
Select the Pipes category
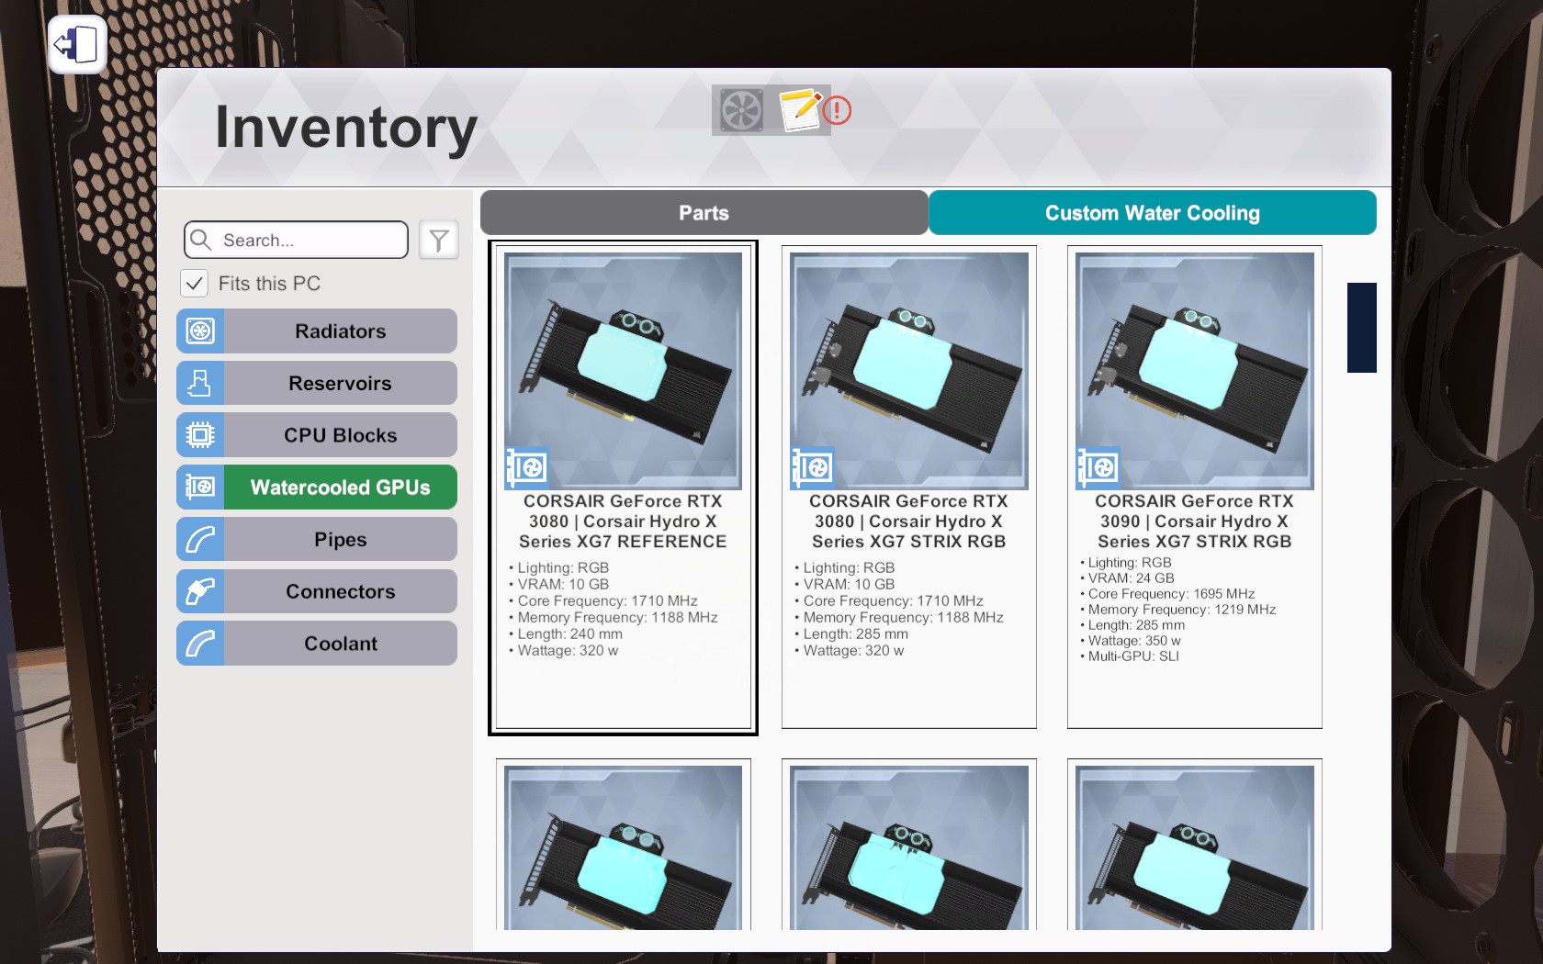pos(317,539)
